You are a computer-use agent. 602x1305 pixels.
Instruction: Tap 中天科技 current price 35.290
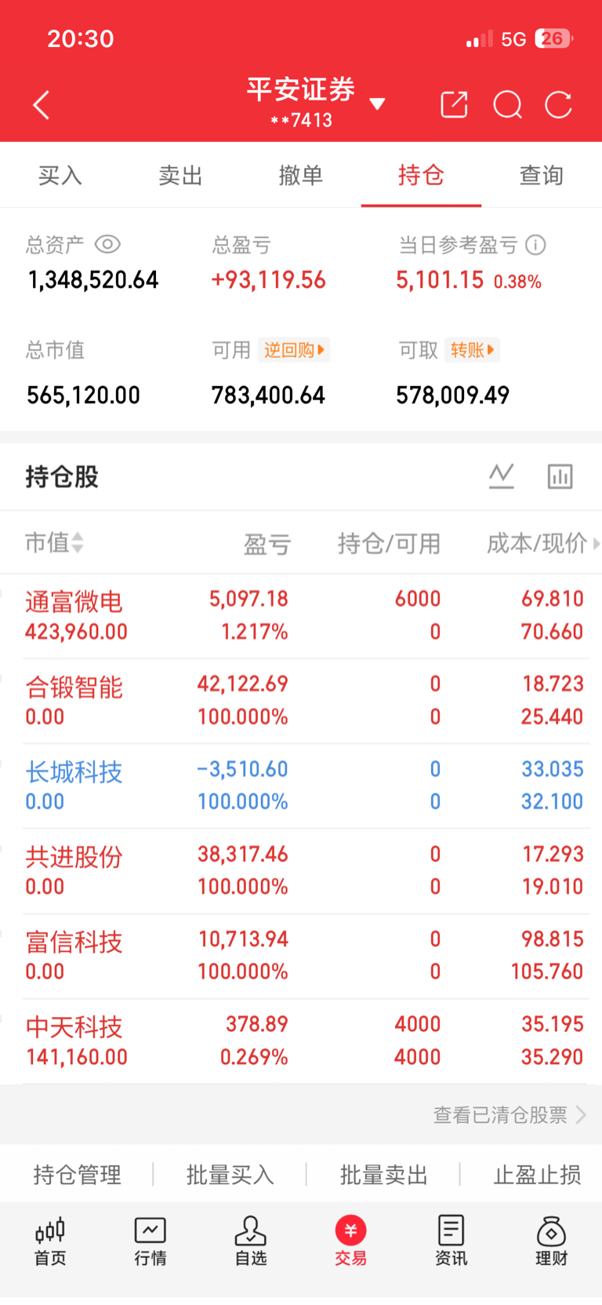tap(552, 1057)
